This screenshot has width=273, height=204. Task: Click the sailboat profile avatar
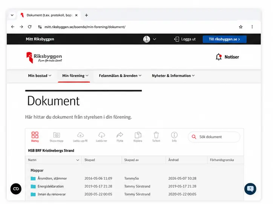pyautogui.click(x=147, y=39)
